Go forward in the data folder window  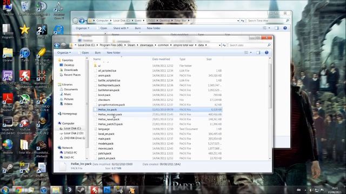click(64, 45)
